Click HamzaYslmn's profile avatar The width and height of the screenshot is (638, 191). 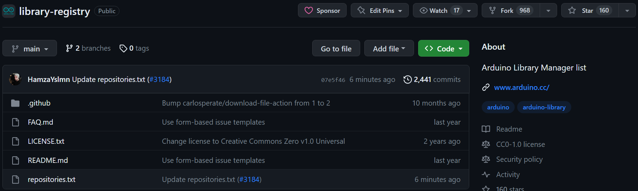15,80
